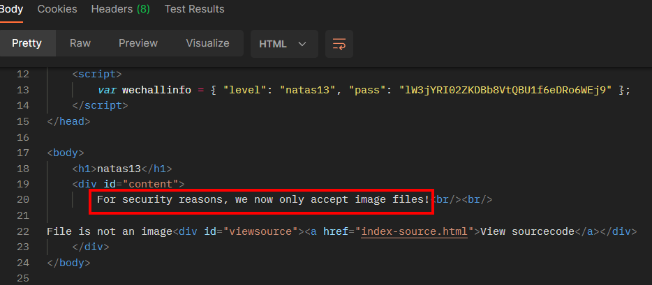652x285 pixels.
Task: Click the index-source.html link in code
Action: (415, 231)
